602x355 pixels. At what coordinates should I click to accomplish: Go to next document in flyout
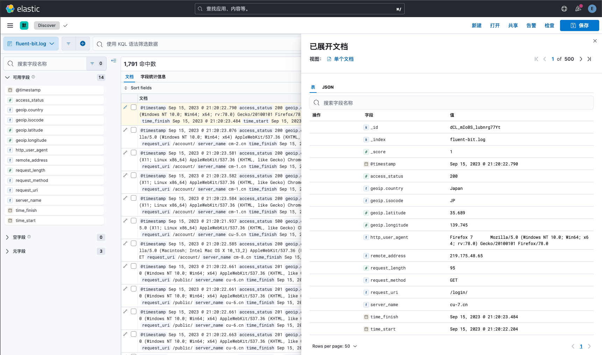[x=581, y=59]
